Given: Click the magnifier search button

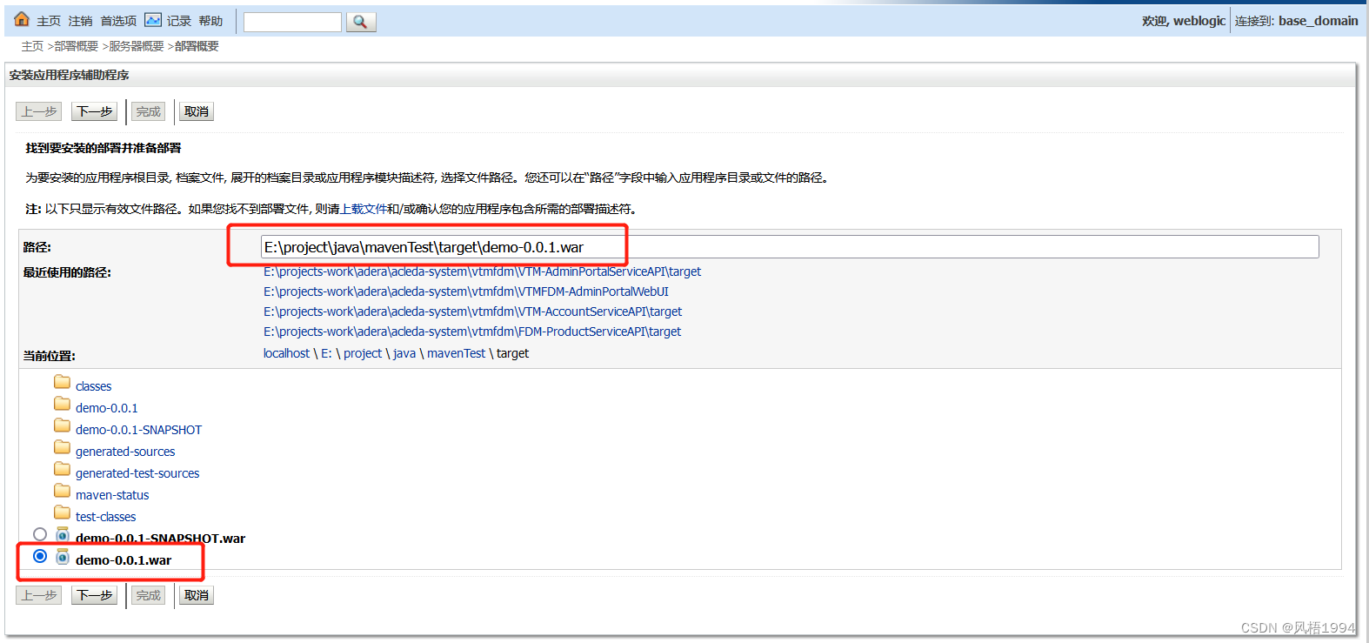Looking at the screenshot, I should pos(361,22).
